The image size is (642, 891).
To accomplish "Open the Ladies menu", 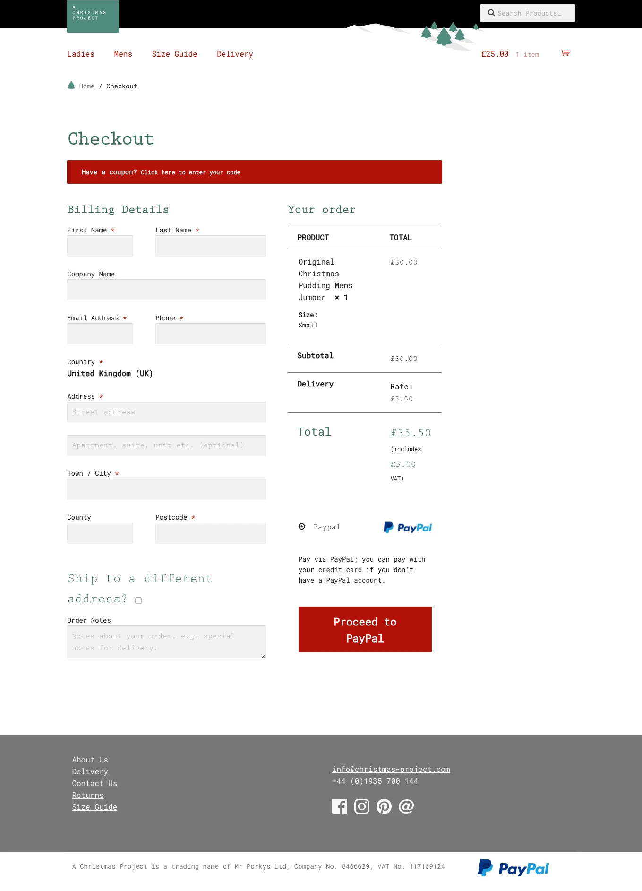I will tap(81, 54).
